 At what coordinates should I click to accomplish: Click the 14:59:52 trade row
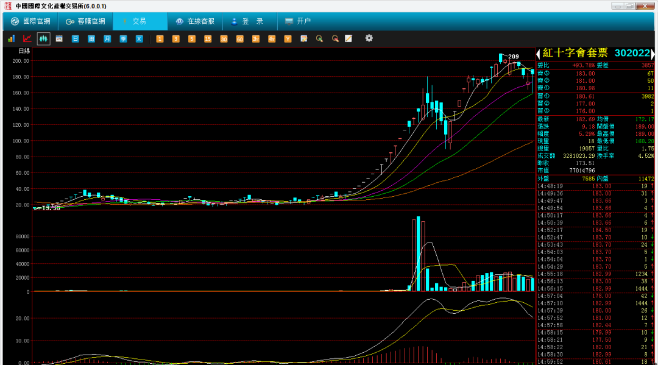point(595,361)
